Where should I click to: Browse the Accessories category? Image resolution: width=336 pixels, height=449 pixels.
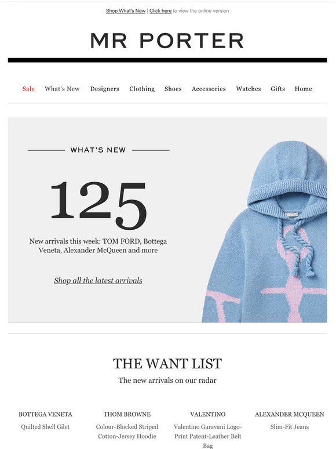tap(209, 89)
